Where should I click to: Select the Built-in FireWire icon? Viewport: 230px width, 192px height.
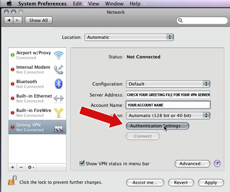coord(59,112)
